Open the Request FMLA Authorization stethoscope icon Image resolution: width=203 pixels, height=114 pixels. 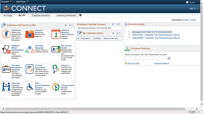[x=6, y=49]
